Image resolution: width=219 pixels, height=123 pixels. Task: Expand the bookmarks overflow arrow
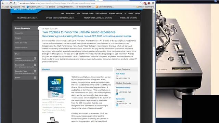(134, 7)
